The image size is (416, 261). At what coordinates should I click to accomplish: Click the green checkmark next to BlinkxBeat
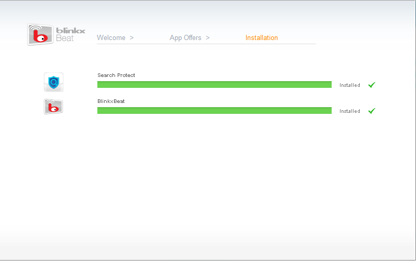click(372, 111)
